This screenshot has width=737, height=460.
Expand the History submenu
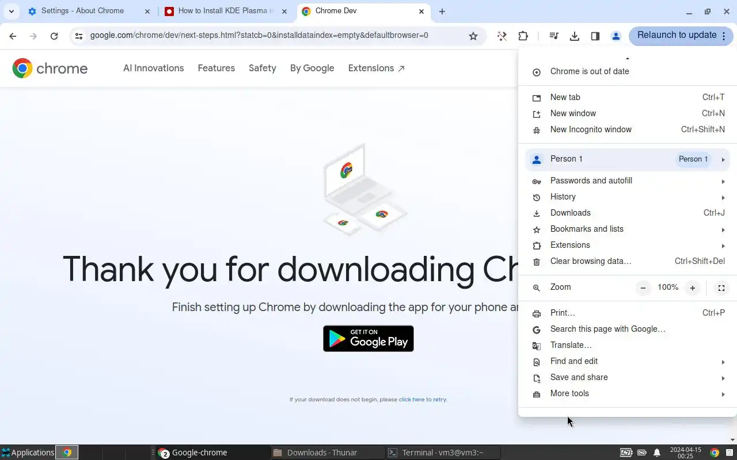click(628, 197)
